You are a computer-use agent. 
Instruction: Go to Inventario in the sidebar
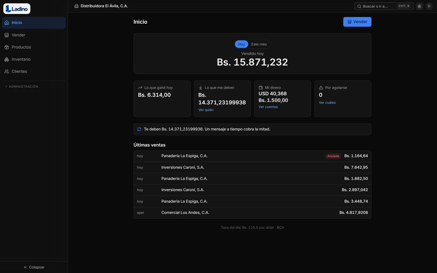pyautogui.click(x=34, y=59)
